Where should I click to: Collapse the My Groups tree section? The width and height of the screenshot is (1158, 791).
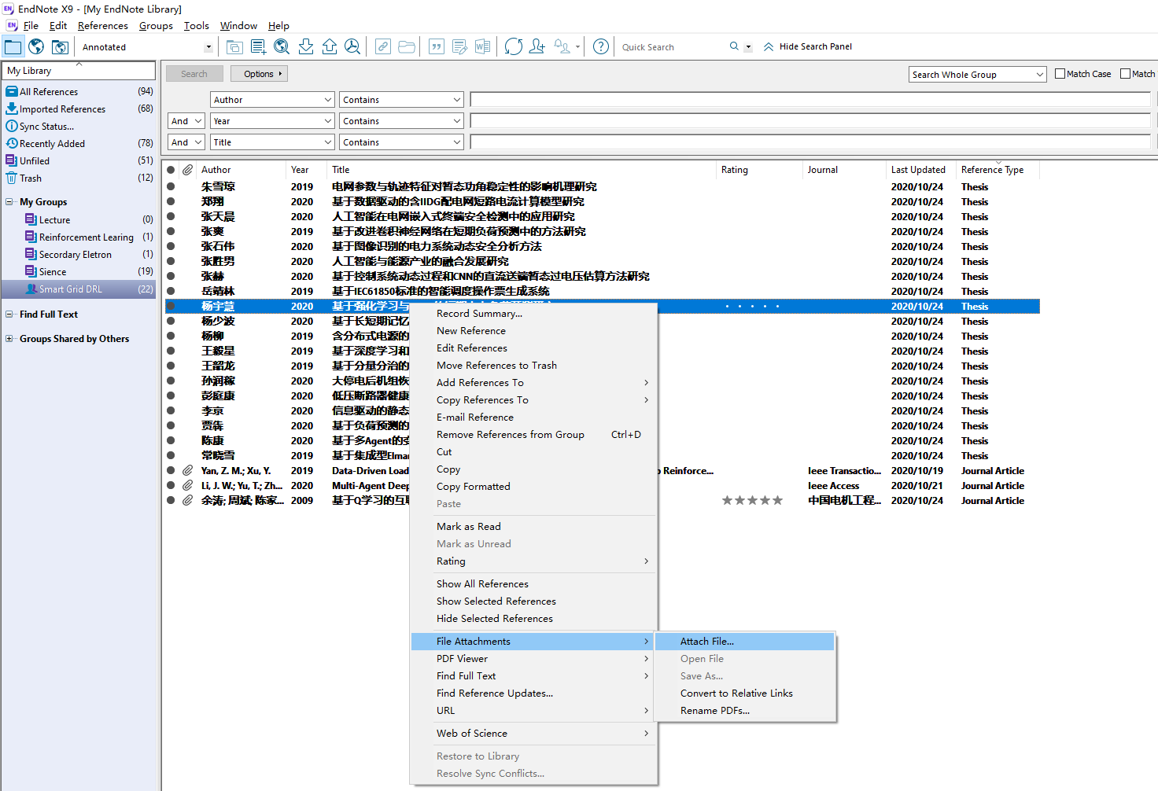coord(9,202)
